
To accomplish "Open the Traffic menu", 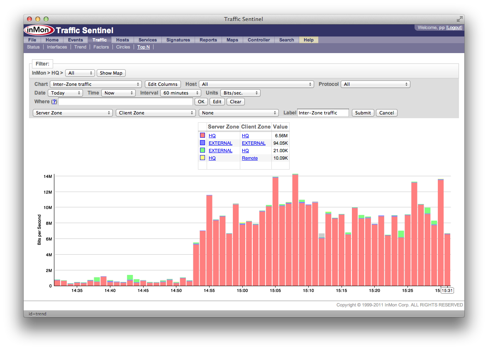I will (100, 40).
